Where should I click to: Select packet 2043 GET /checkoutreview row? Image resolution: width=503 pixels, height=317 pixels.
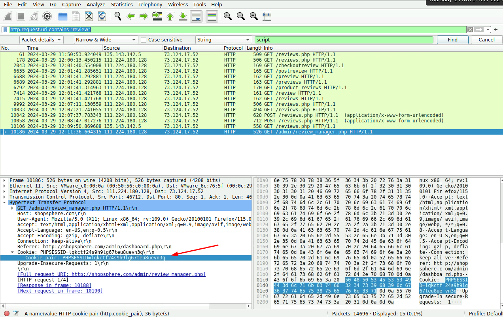click(x=251, y=66)
